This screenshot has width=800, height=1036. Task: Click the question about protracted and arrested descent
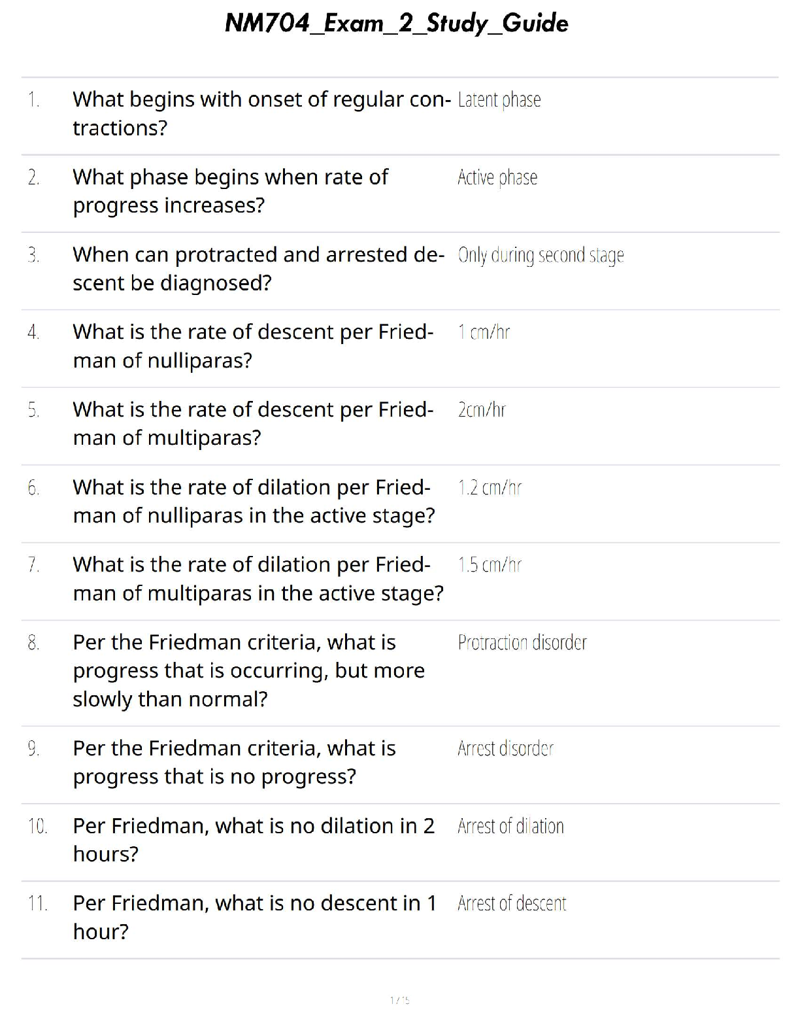click(258, 269)
